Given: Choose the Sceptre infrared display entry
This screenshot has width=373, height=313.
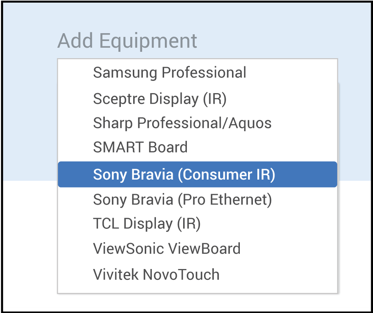Looking at the screenshot, I should point(160,99).
